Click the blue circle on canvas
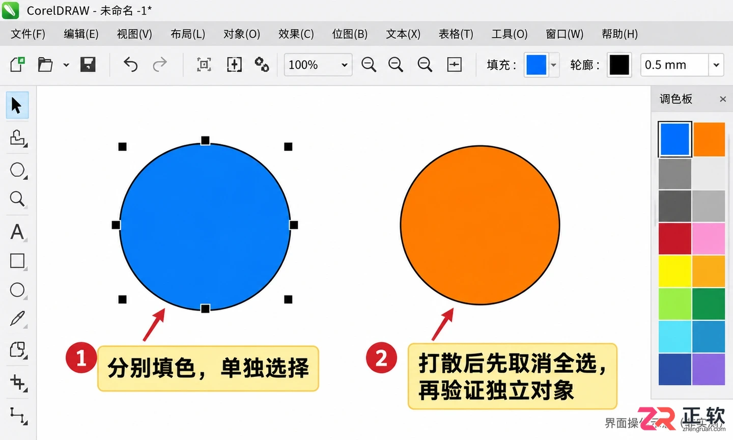733x440 pixels. [205, 227]
